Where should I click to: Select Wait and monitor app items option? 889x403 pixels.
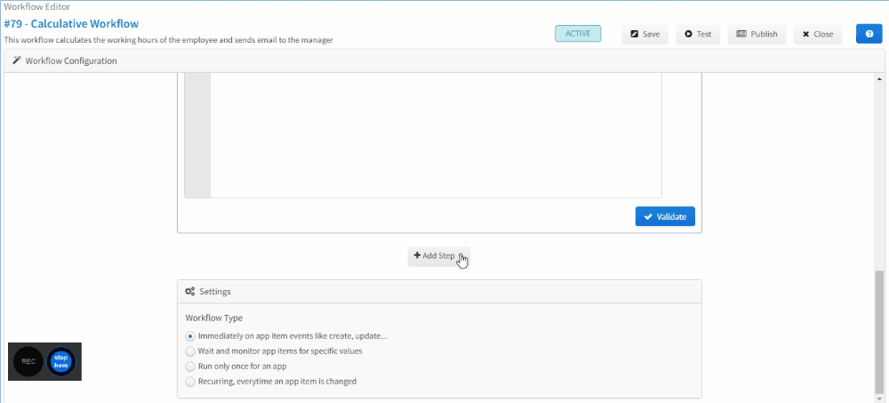pos(190,351)
